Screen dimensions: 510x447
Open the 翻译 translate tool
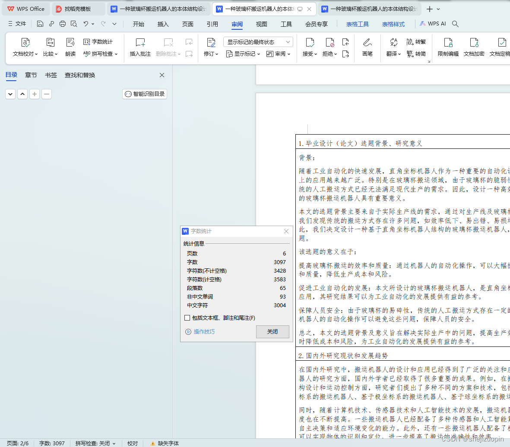[393, 47]
